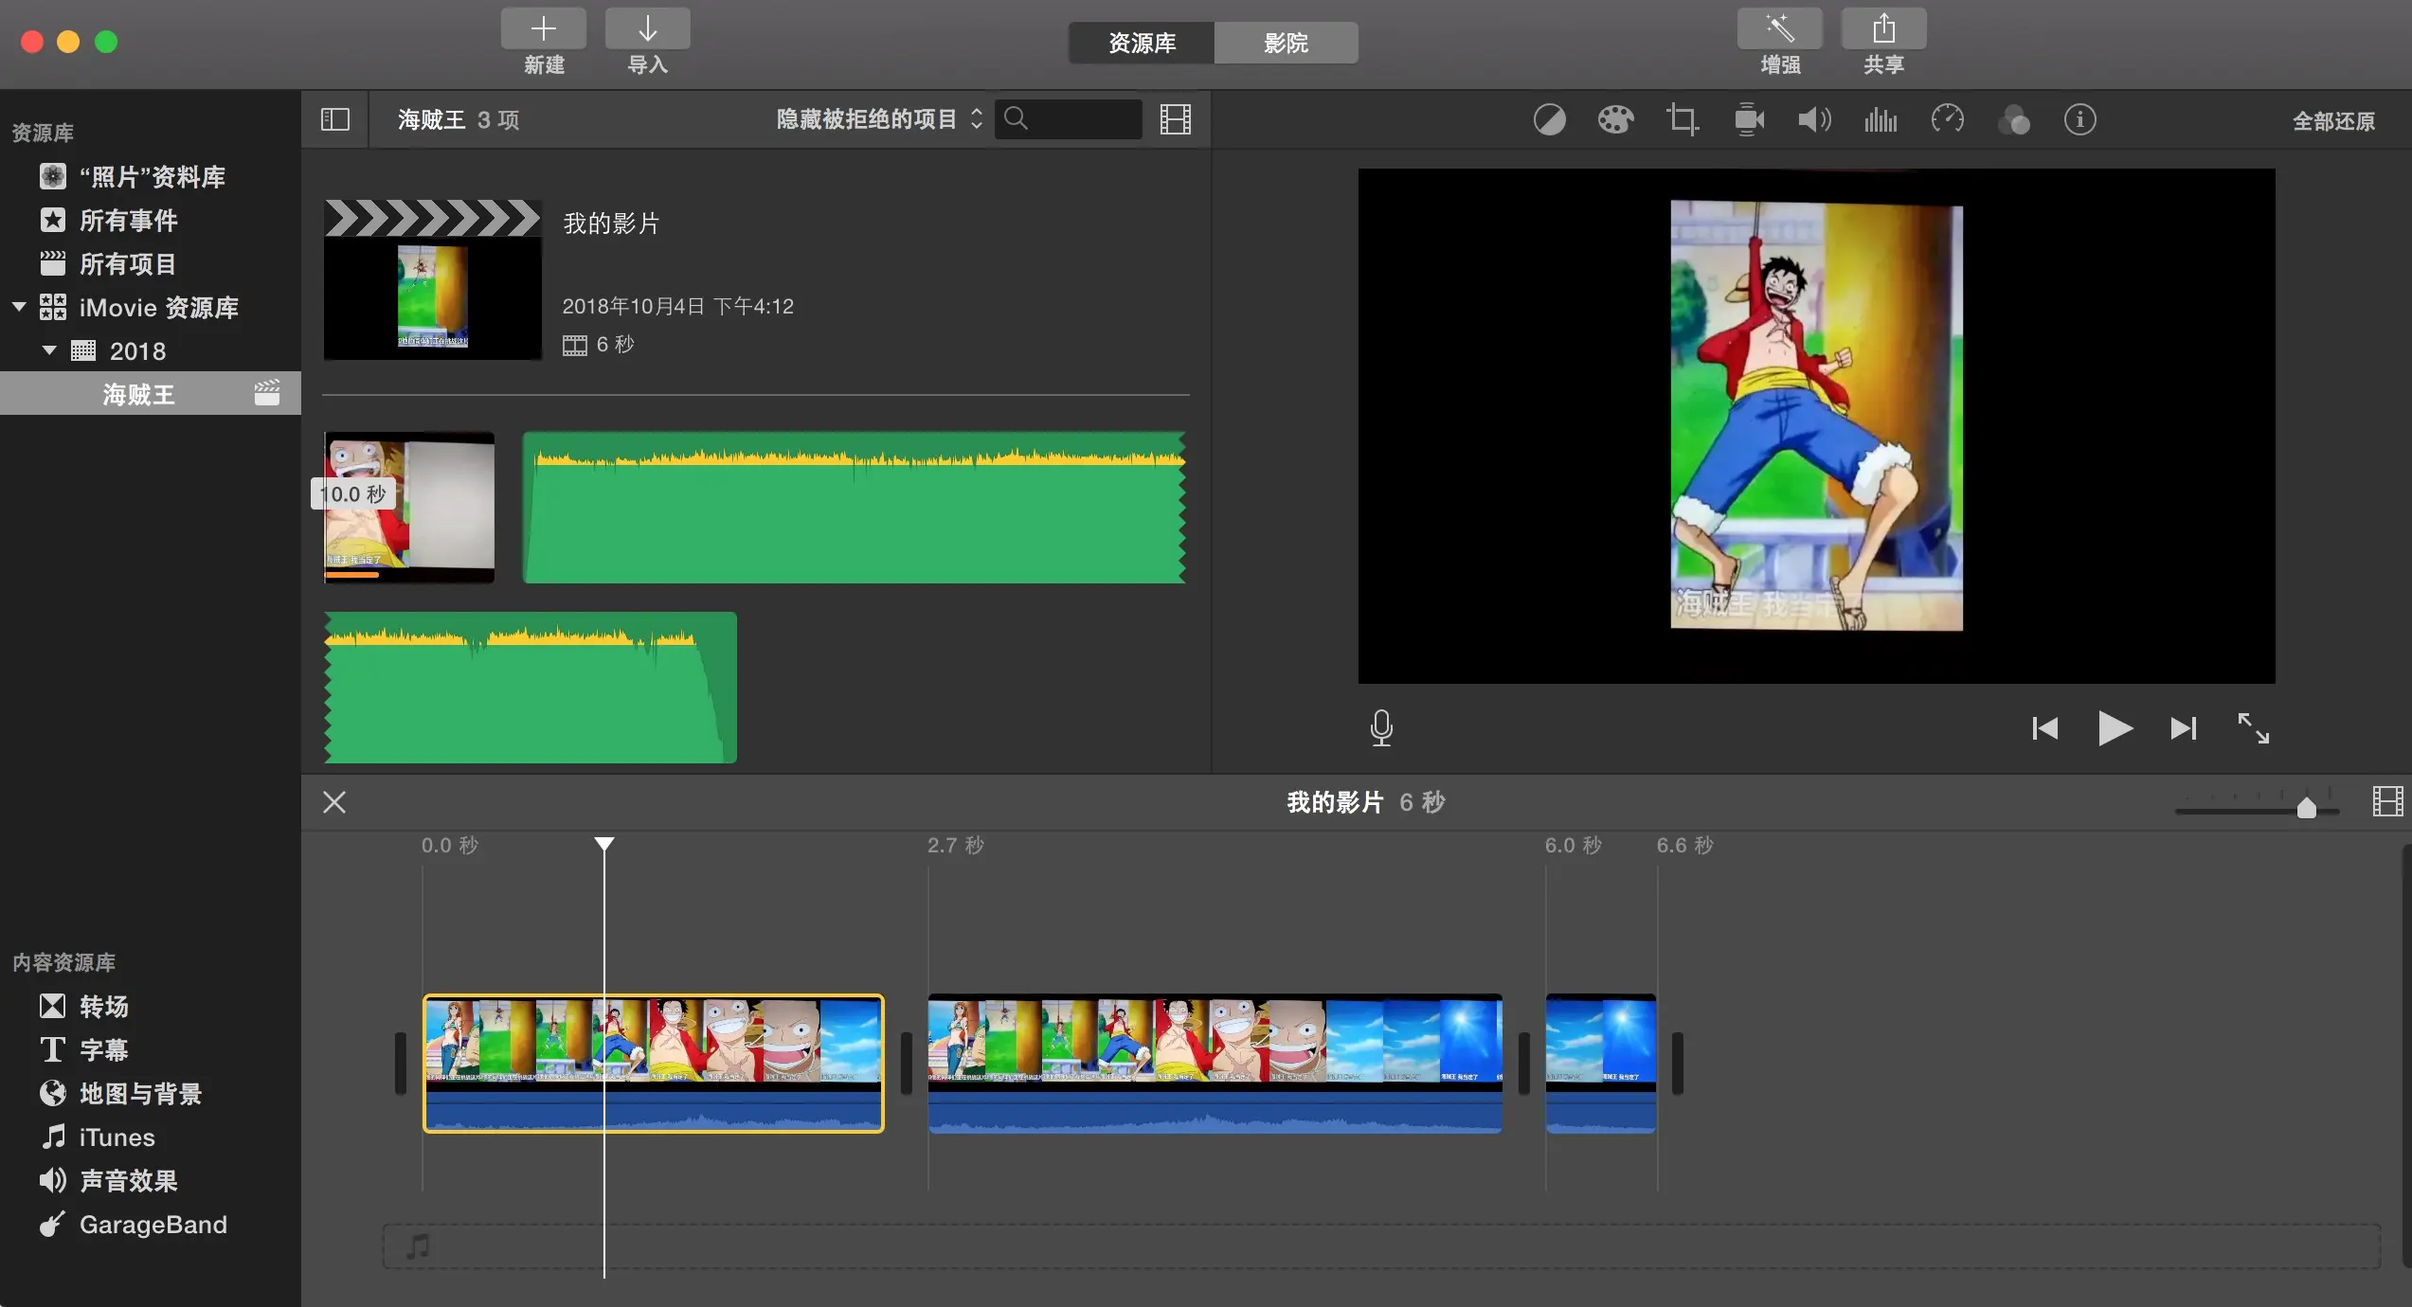Open the volume adjustment tool
This screenshot has width=2412, height=1307.
point(1814,120)
